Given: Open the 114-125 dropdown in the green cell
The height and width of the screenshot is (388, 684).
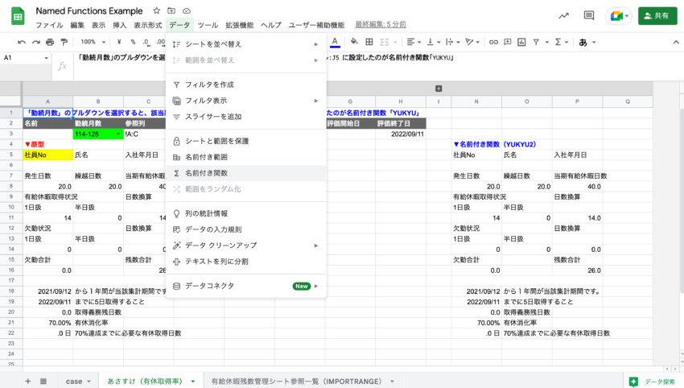Looking at the screenshot, I should pyautogui.click(x=119, y=134).
